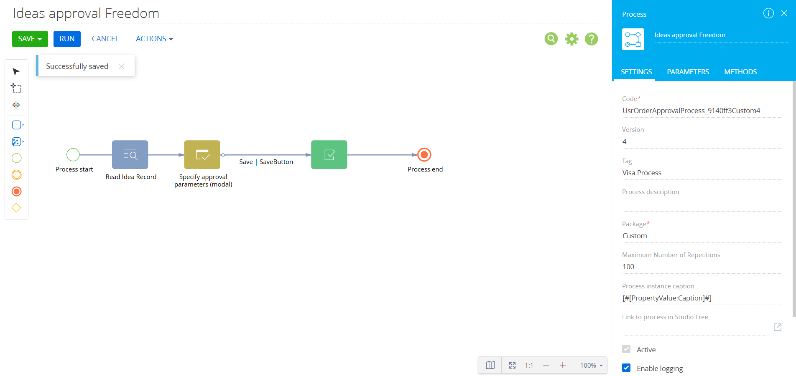The height and width of the screenshot is (376, 796).
Task: Open the Package field showing Custom
Action: pyautogui.click(x=702, y=236)
